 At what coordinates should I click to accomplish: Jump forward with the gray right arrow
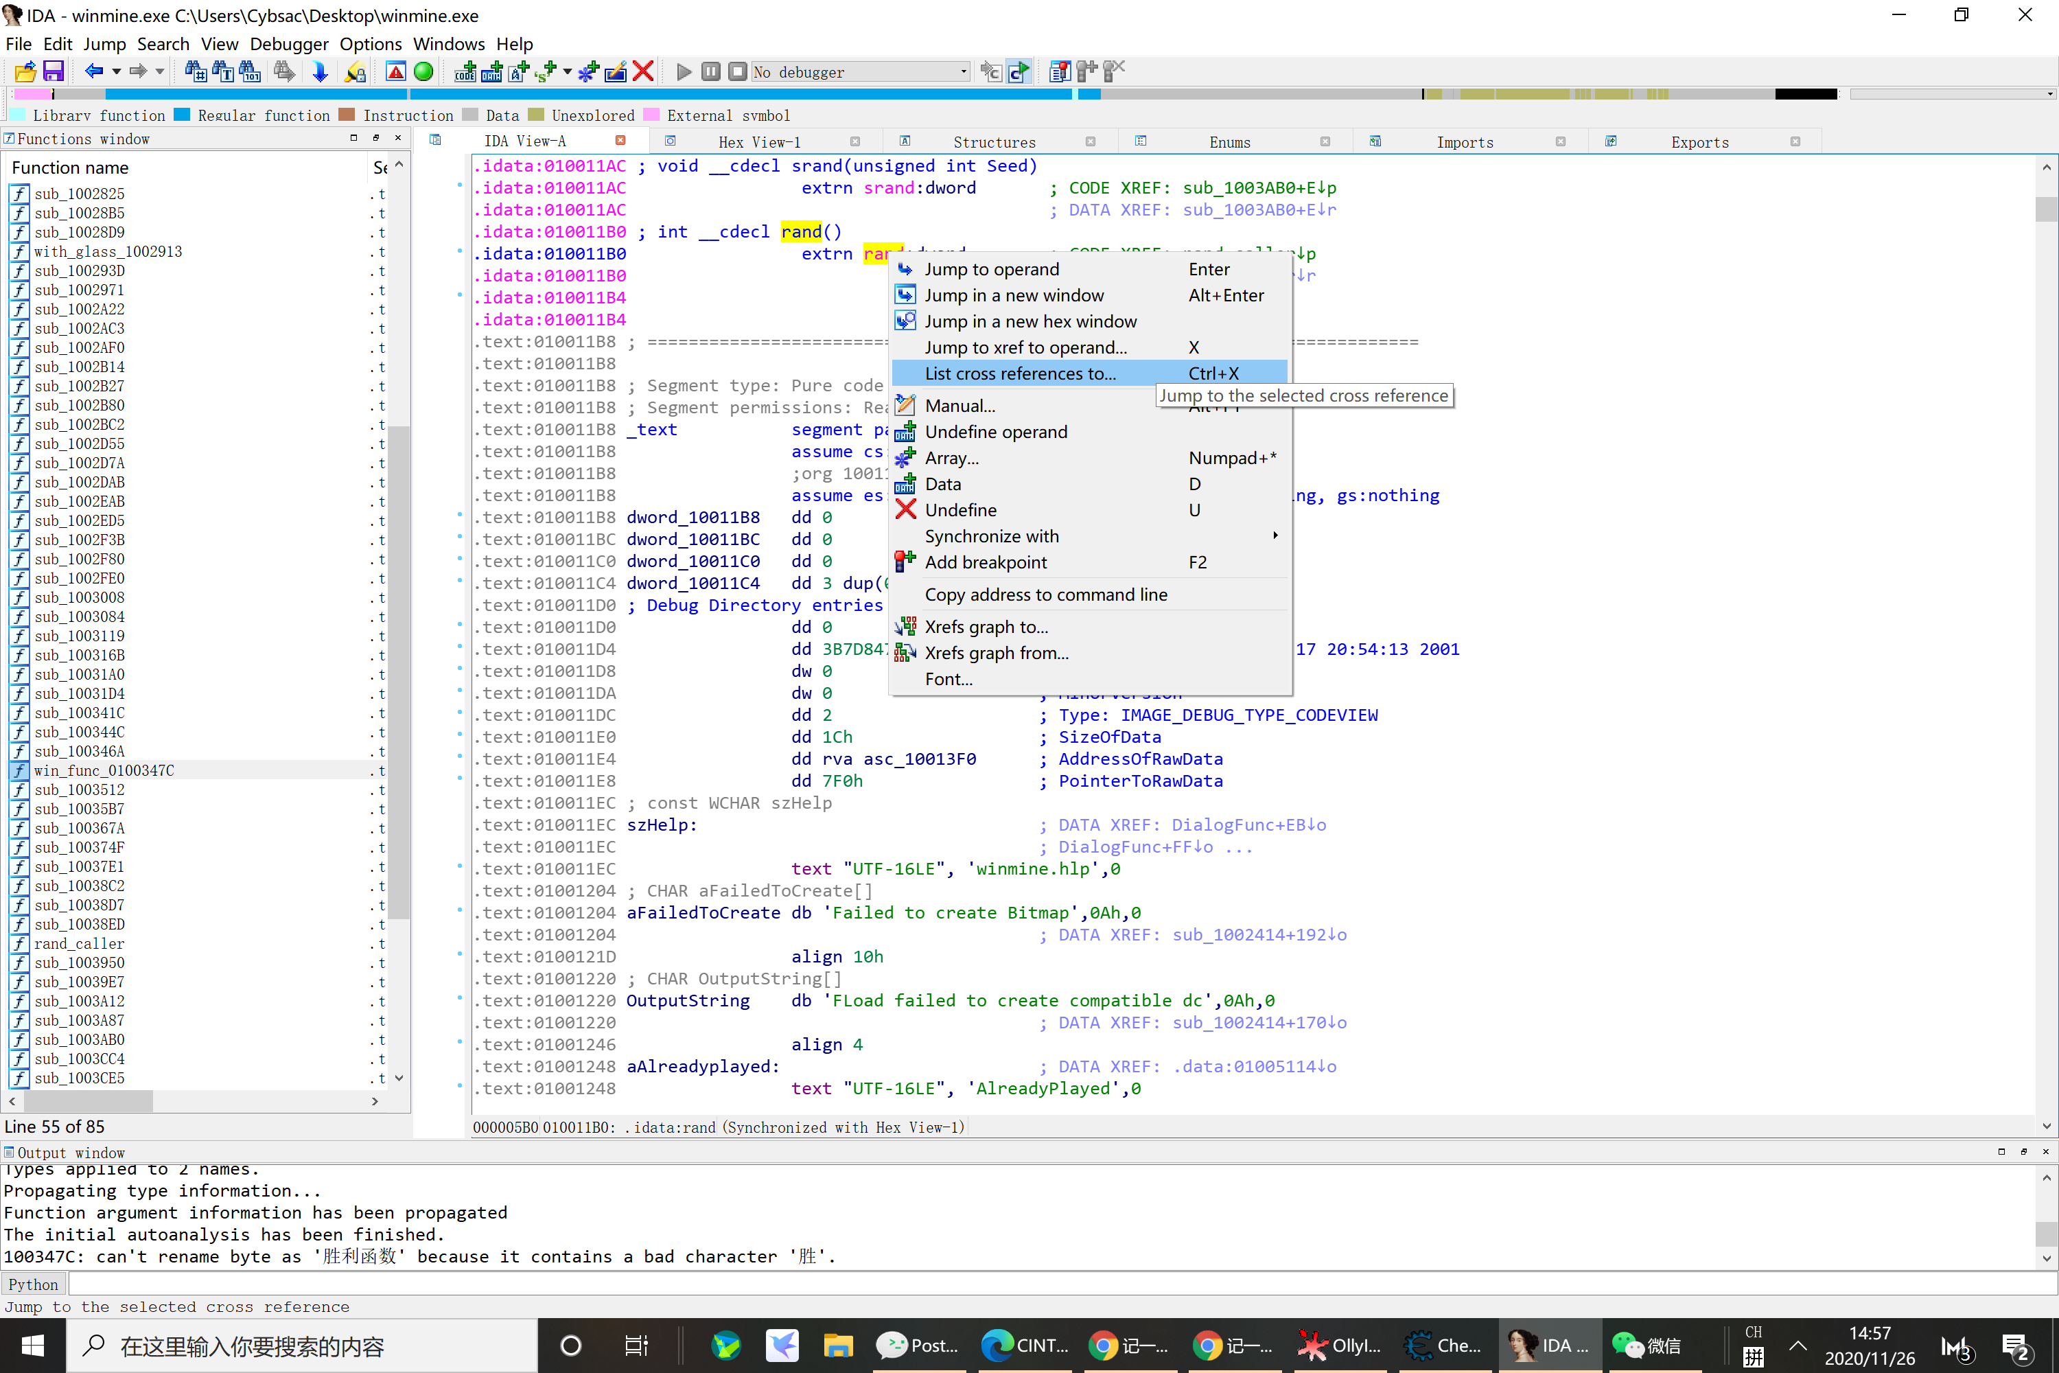137,72
